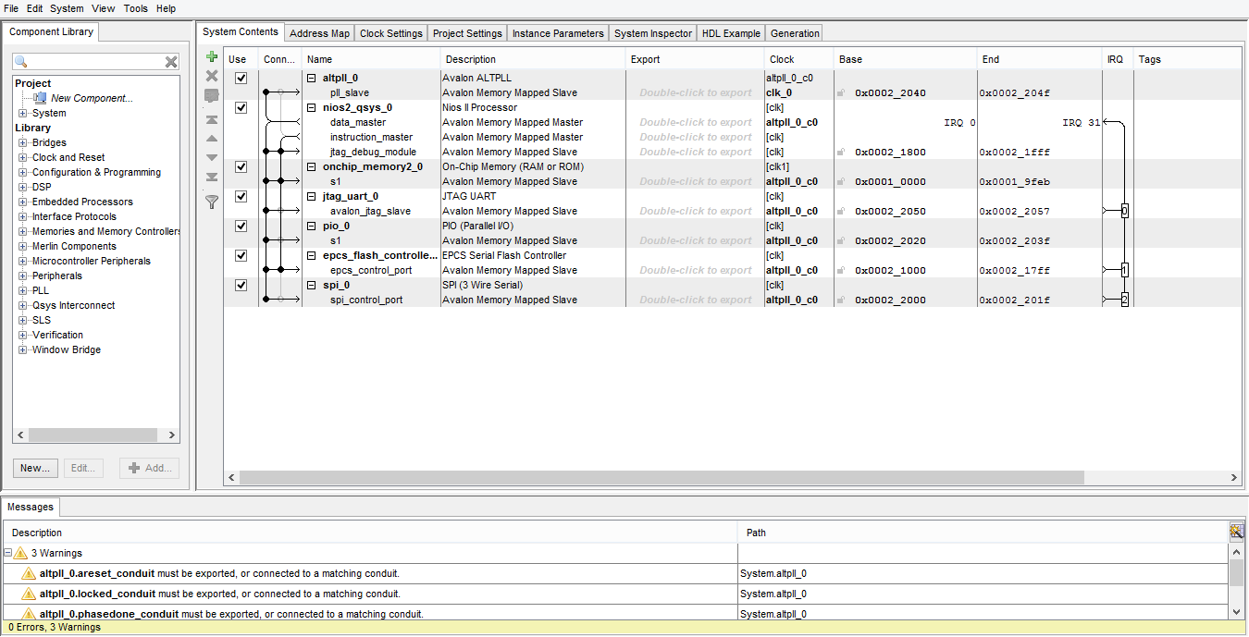The height and width of the screenshot is (637, 1249).
Task: Click IRQ 0 box for jtag_uart_0
Action: coord(1124,211)
